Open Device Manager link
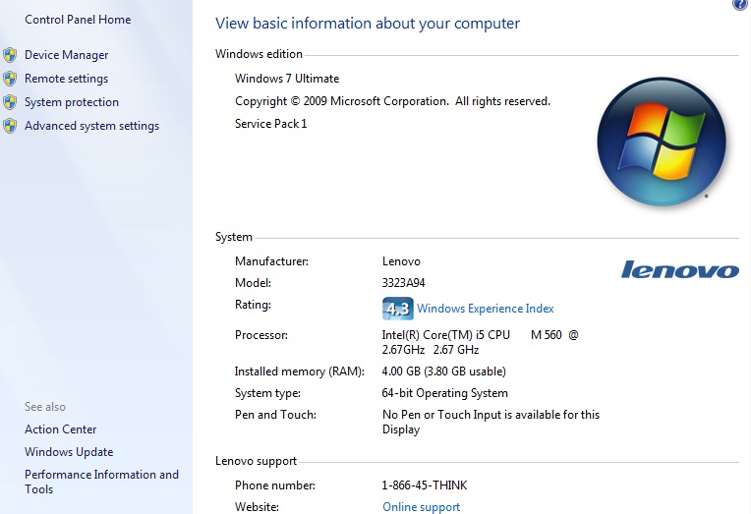The image size is (751, 514). [x=66, y=55]
